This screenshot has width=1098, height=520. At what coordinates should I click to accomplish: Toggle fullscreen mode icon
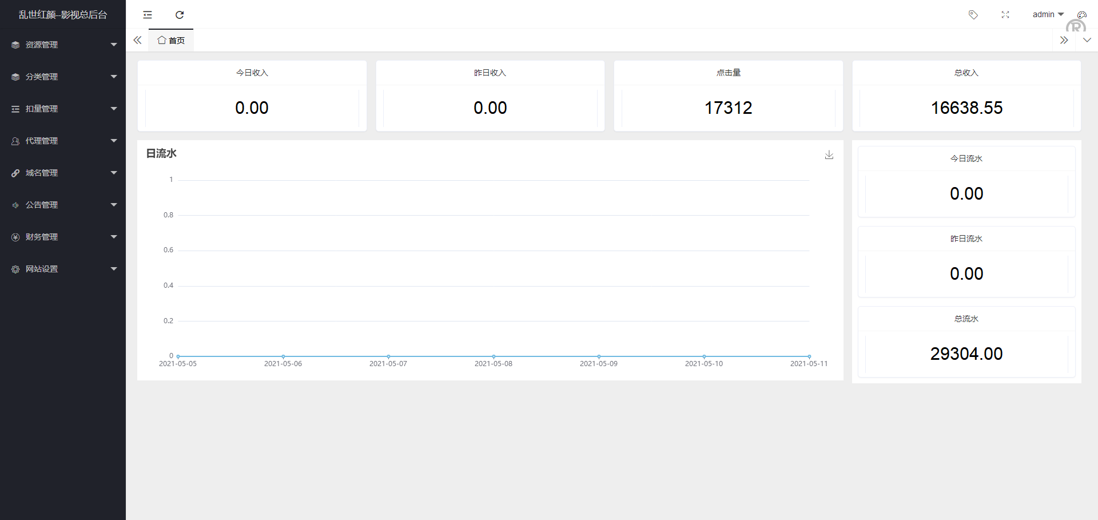(x=1005, y=15)
